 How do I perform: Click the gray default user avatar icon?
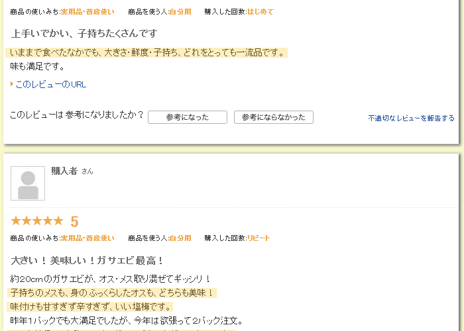pyautogui.click(x=28, y=183)
